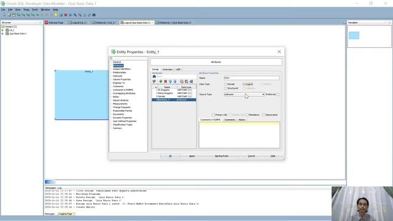393x221 pixels.
Task: Click the New Entity toolbar icon
Action: (x=9, y=15)
